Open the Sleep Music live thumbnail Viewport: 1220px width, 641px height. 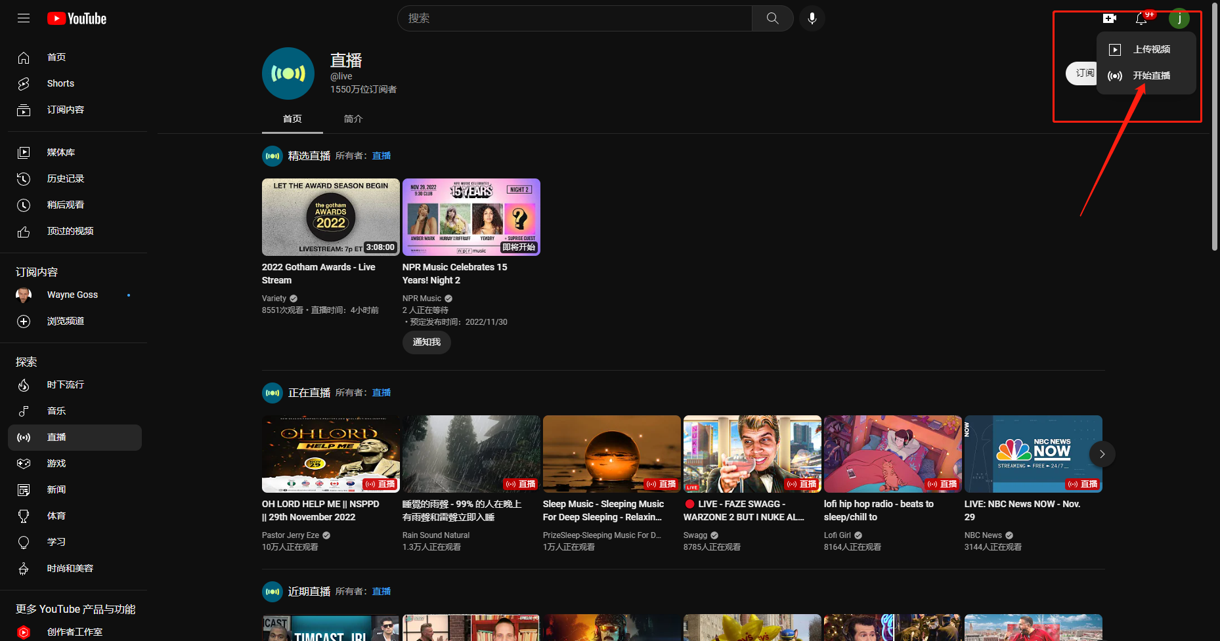point(612,454)
